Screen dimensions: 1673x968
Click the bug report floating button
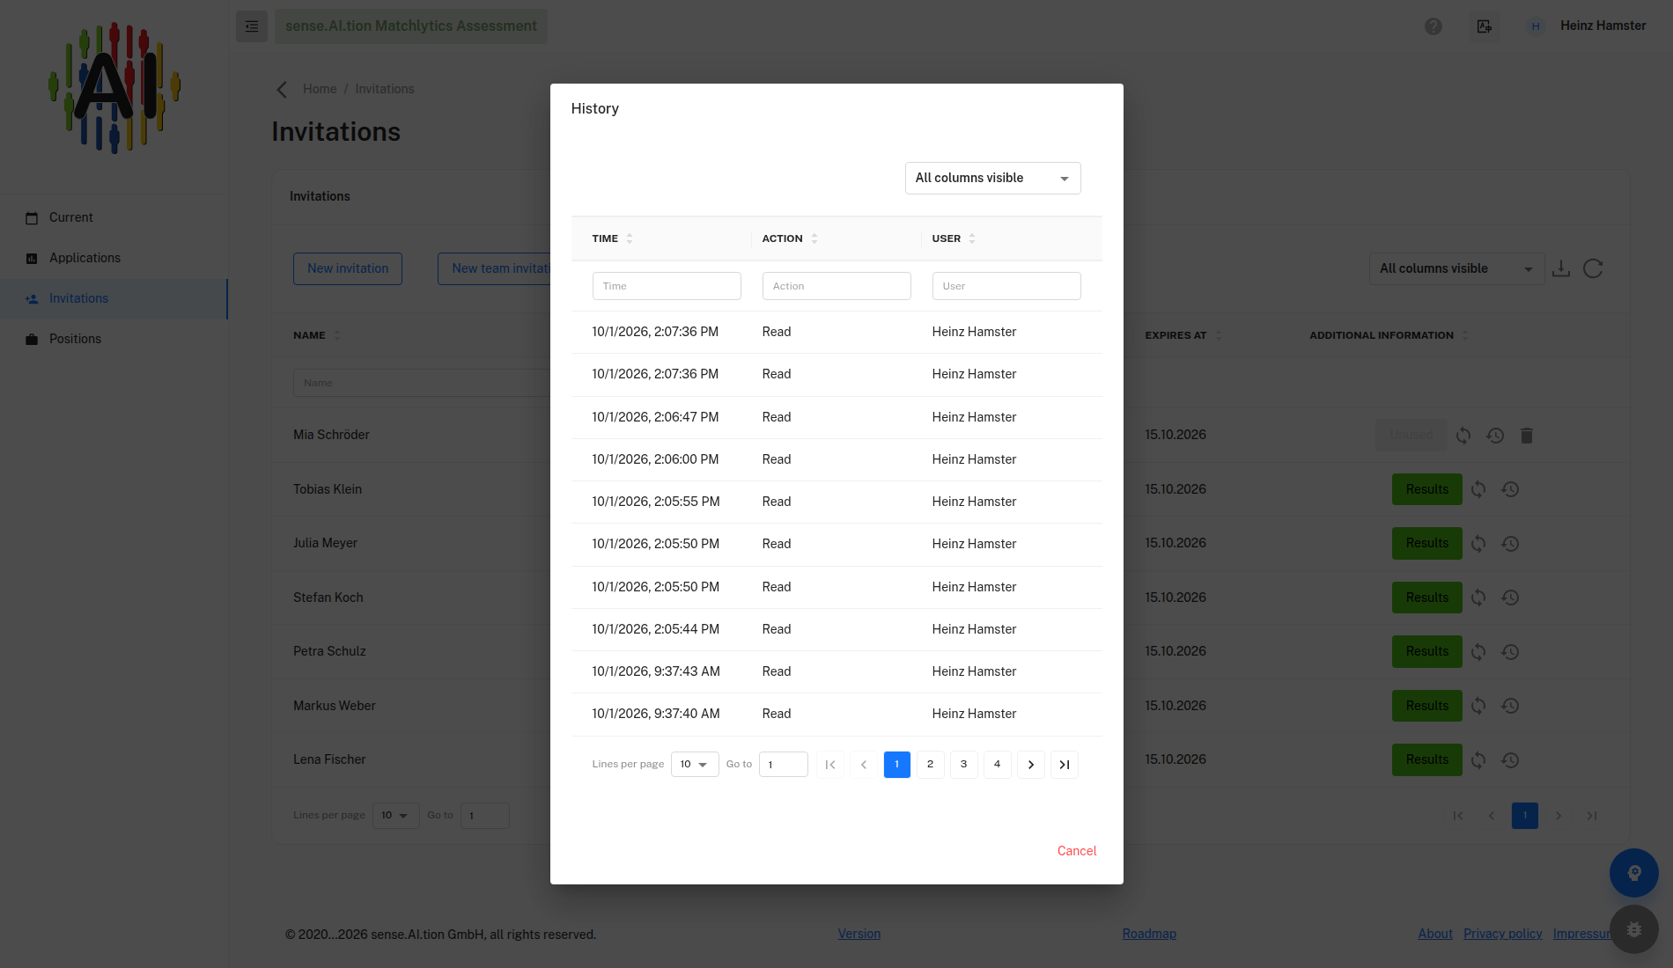pyautogui.click(x=1634, y=929)
